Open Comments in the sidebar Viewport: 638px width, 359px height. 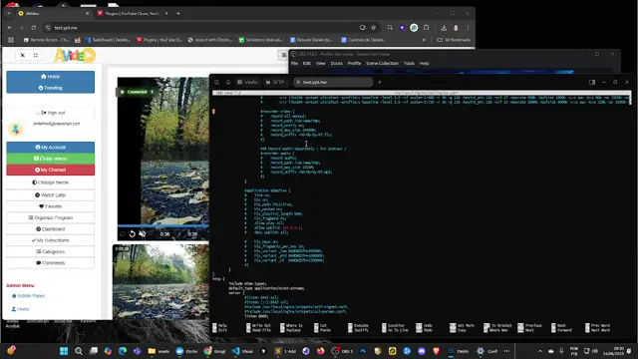[51, 263]
